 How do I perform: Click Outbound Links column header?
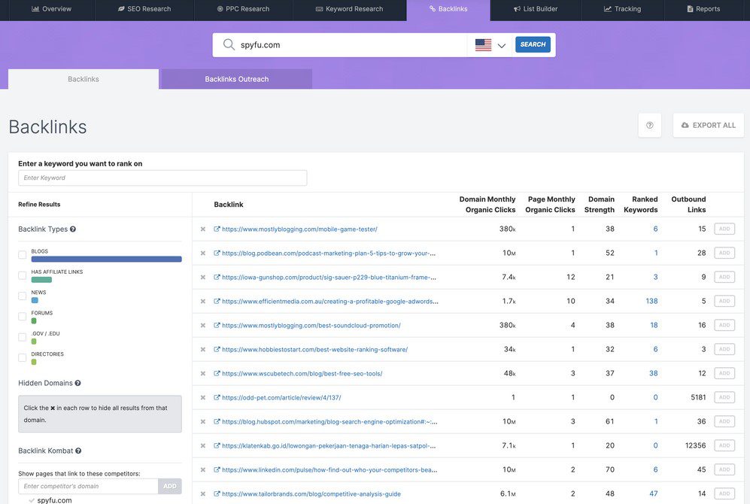click(688, 205)
